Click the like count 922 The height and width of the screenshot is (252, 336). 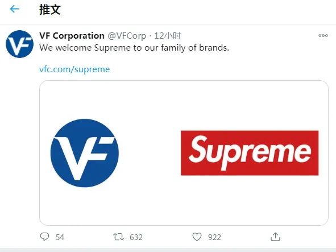point(214,237)
